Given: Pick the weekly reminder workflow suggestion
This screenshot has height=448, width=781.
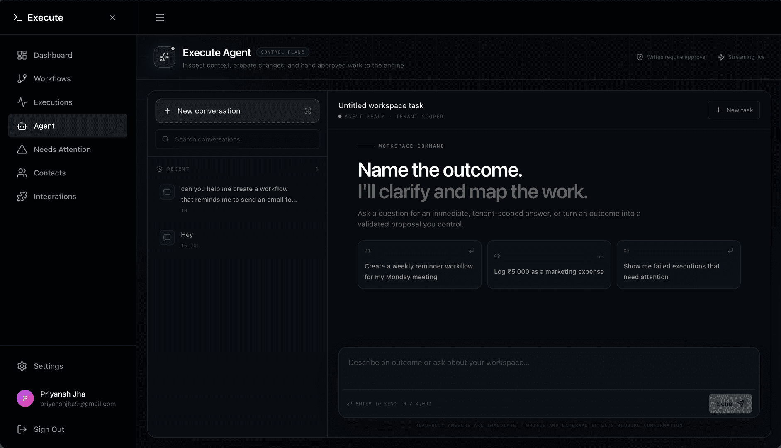Looking at the screenshot, I should (419, 265).
